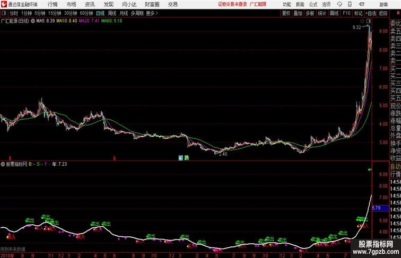Click 证券交易未登录 login status text
The width and height of the screenshot is (401, 258).
pos(232,4)
